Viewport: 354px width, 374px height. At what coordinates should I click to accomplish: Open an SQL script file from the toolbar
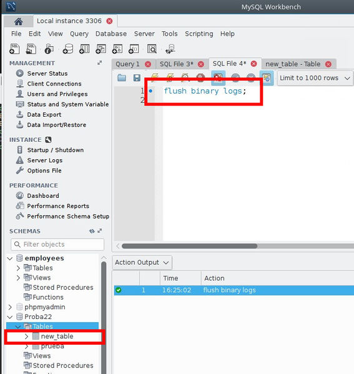point(31,49)
